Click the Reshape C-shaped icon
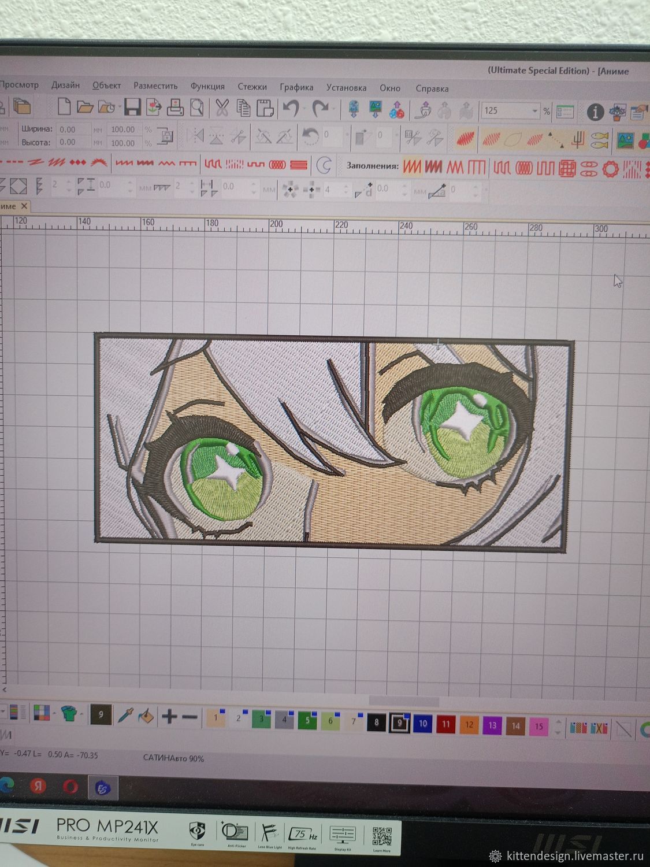 click(324, 166)
